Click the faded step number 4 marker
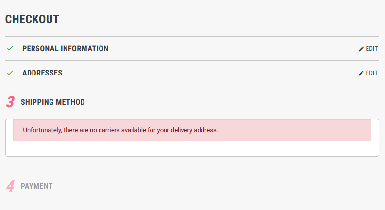The width and height of the screenshot is (385, 210). tap(10, 186)
